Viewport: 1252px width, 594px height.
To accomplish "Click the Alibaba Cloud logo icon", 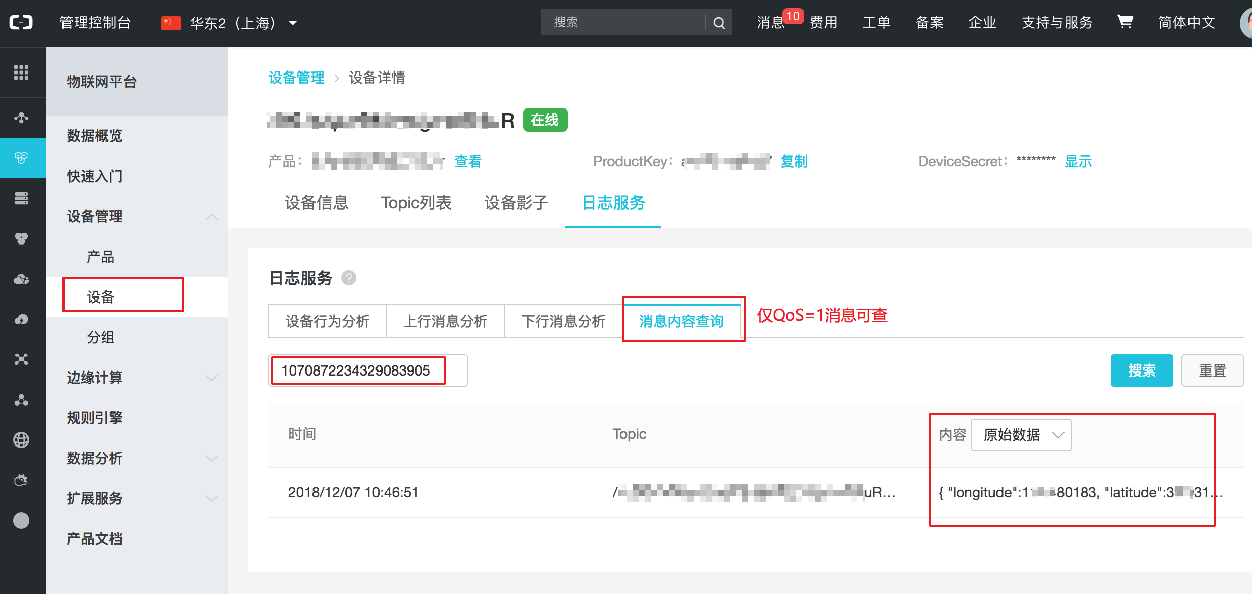I will click(21, 23).
